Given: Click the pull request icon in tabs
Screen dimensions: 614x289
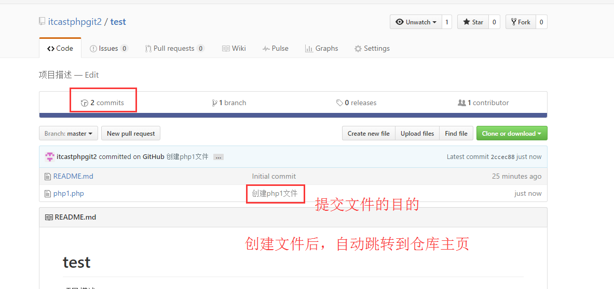Looking at the screenshot, I should [148, 49].
